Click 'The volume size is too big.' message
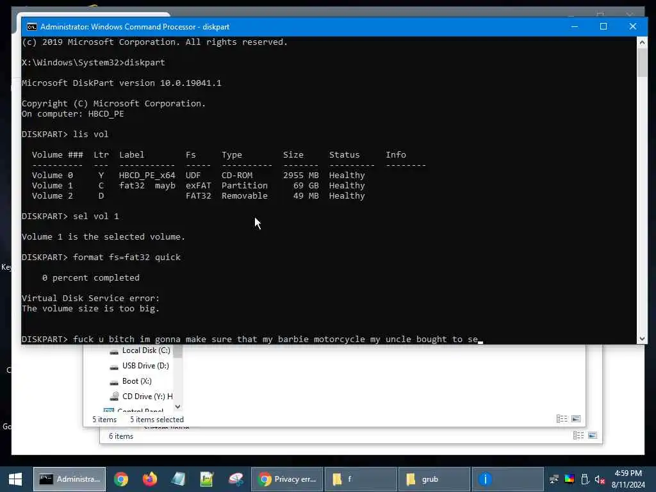 90,309
